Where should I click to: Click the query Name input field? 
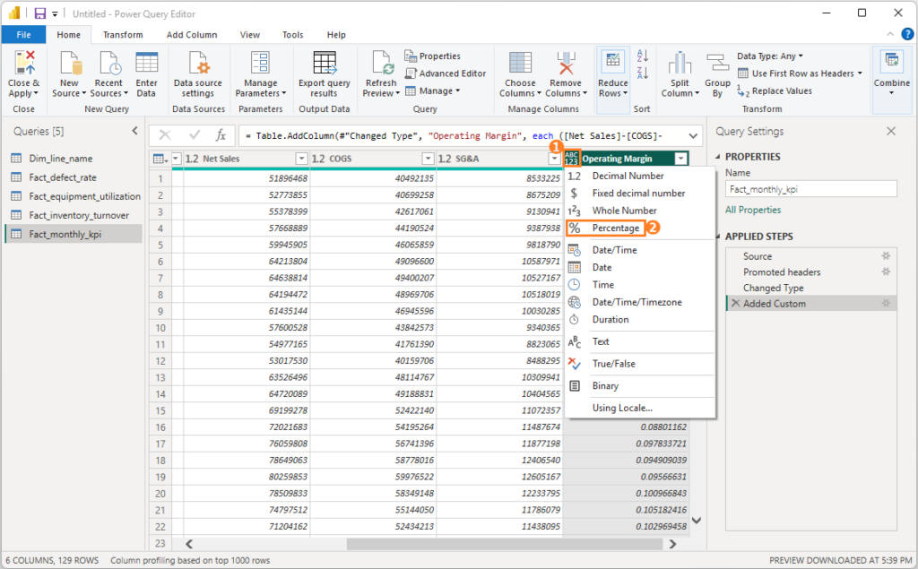pos(810,189)
